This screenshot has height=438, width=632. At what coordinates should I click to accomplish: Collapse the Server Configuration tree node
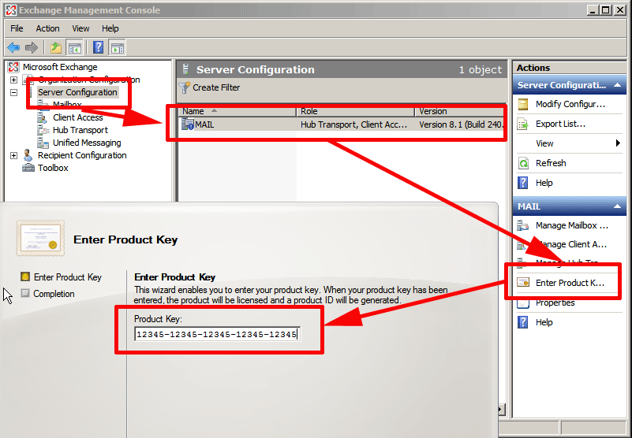point(13,92)
